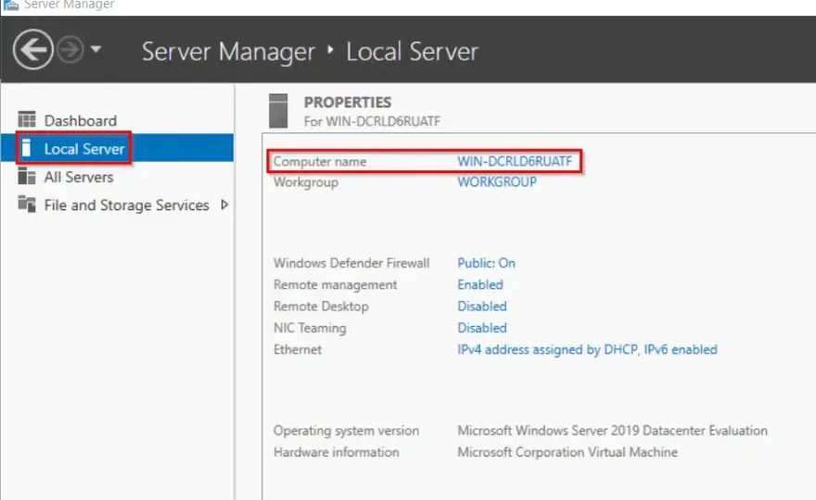Click the NIC Teaming label

tap(310, 328)
